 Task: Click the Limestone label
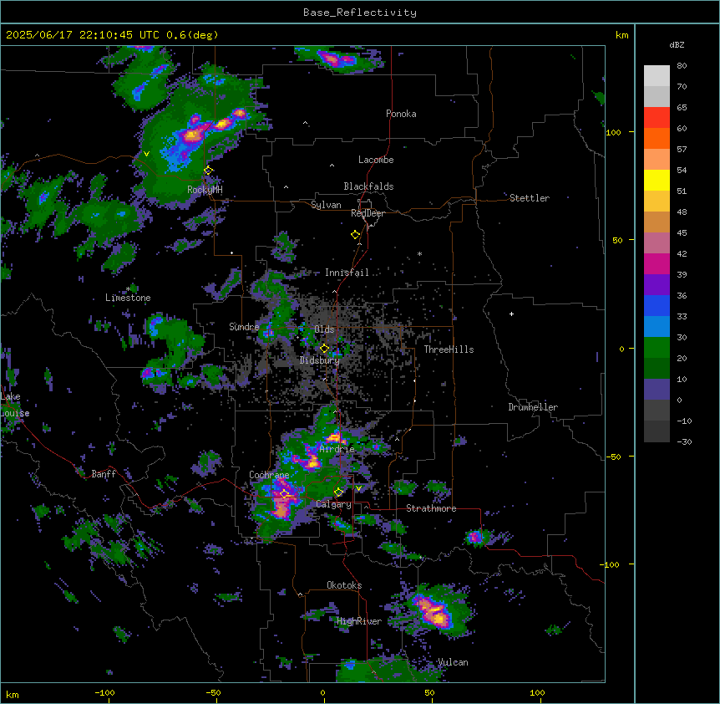click(128, 298)
